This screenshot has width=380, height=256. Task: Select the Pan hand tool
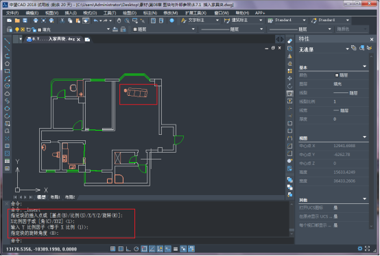119,21
